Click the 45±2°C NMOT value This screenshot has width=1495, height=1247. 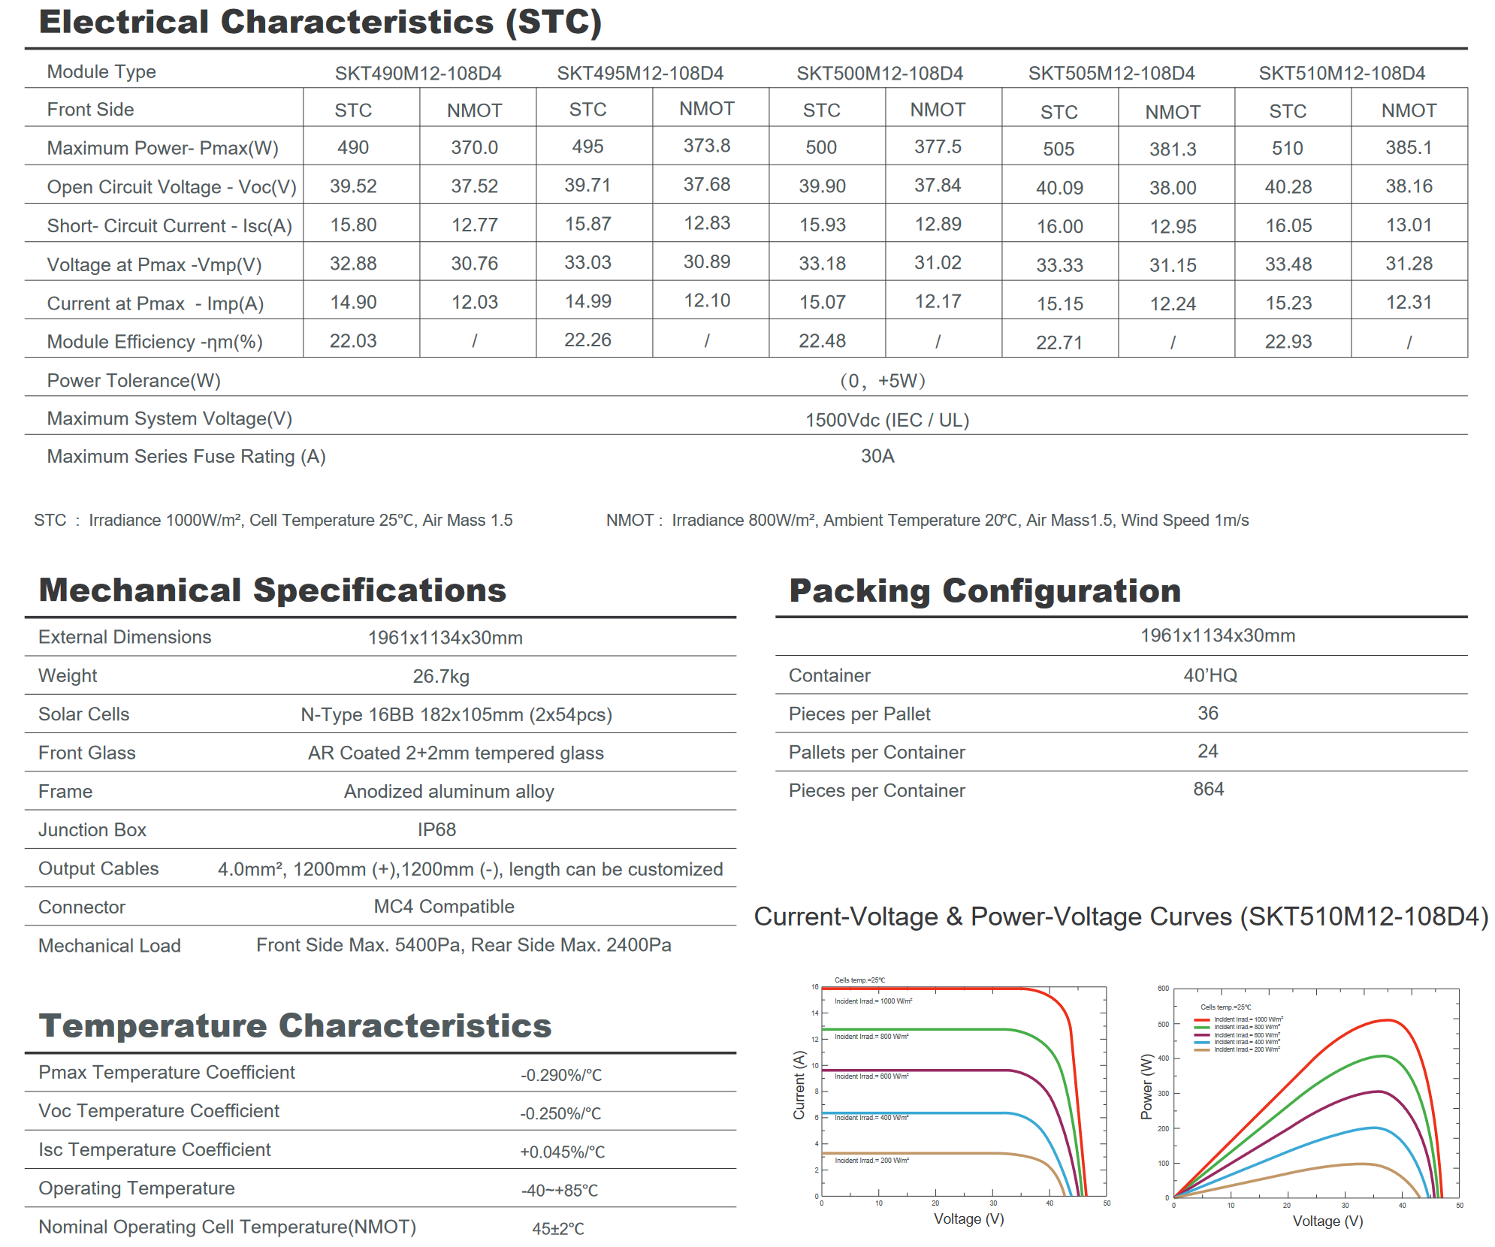click(558, 1229)
